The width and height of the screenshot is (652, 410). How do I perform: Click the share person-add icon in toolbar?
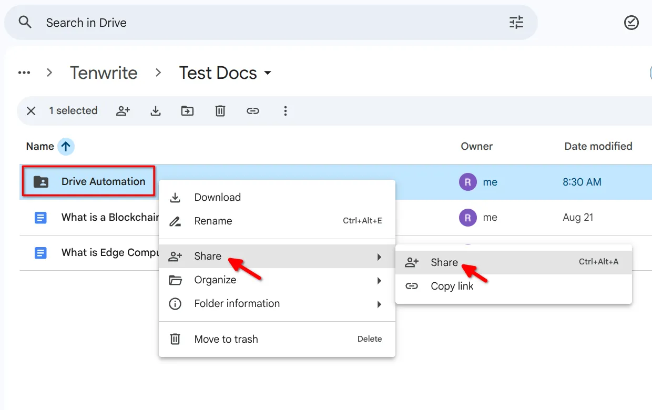[123, 111]
